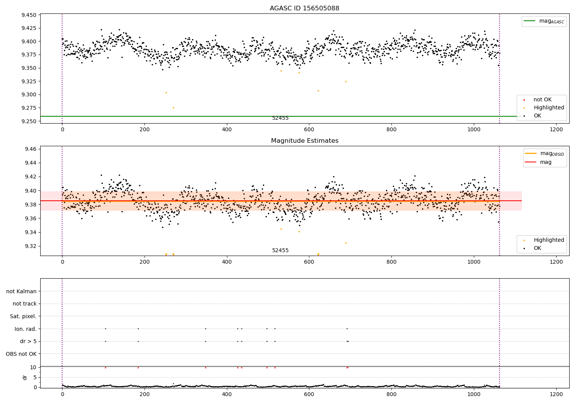
Task: Click orange highlighted point near x=620 in top plot
Action: pos(318,91)
